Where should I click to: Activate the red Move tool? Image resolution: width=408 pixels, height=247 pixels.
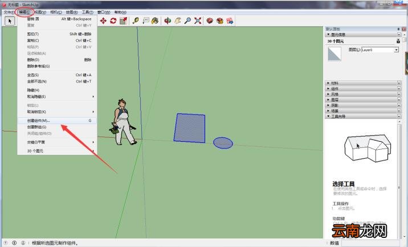[x=103, y=21]
